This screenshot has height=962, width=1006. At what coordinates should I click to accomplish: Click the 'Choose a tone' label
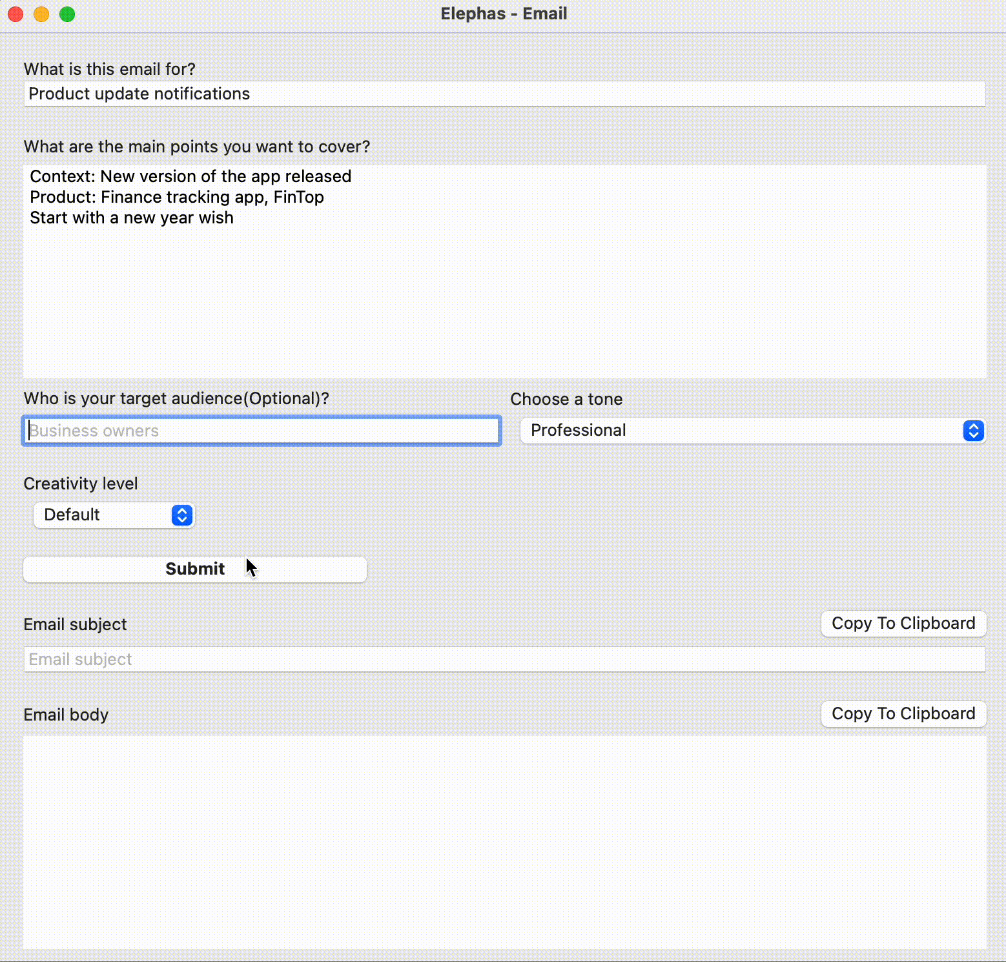click(x=566, y=399)
